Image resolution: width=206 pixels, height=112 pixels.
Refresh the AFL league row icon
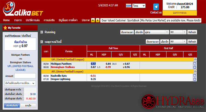[195, 71]
